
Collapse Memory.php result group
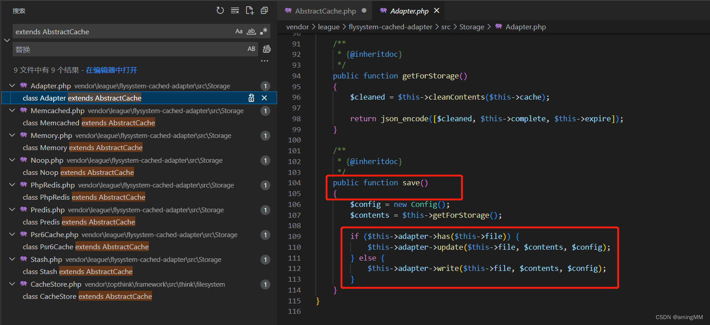[x=12, y=135]
